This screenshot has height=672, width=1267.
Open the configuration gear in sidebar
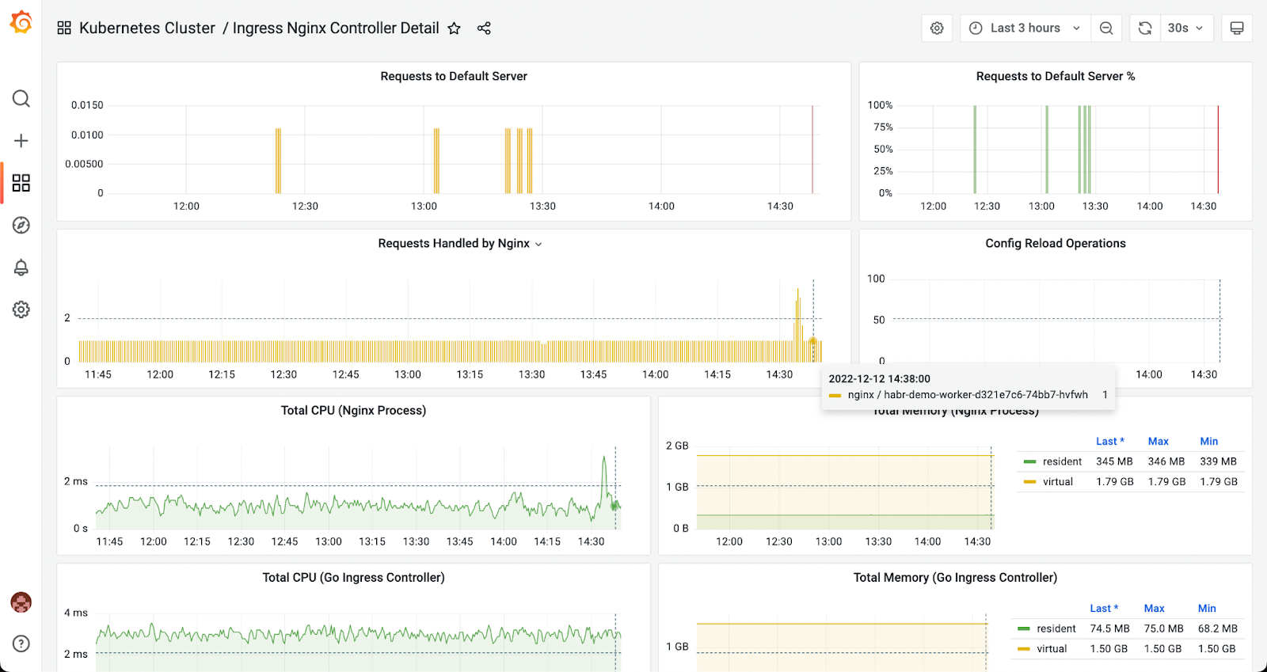21,309
